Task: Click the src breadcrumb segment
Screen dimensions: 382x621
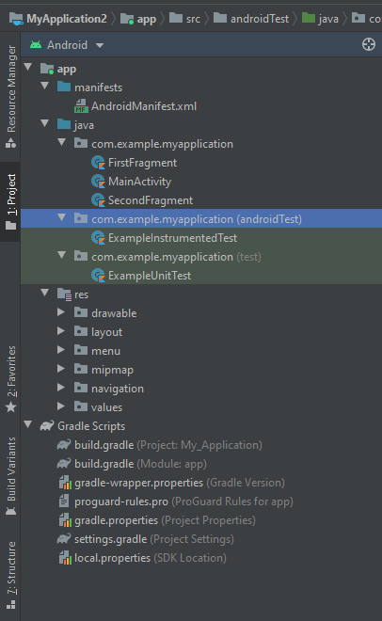Action: (193, 19)
